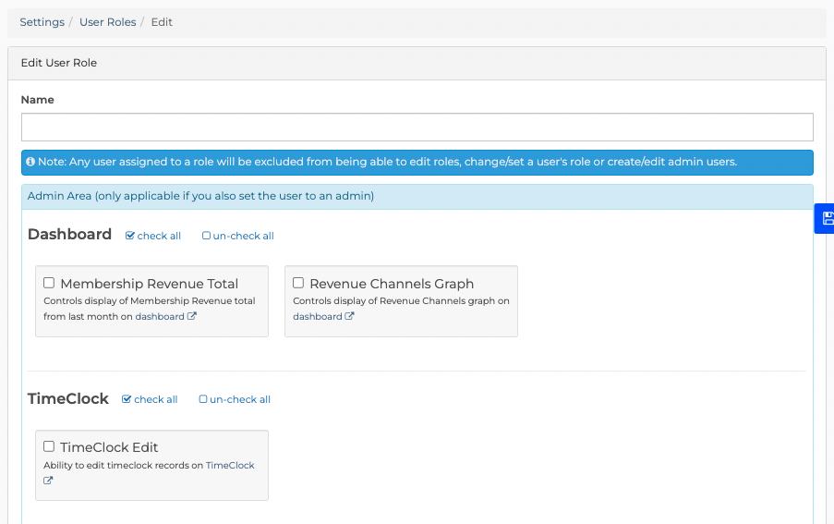Image resolution: width=834 pixels, height=524 pixels.
Task: Click the blue floating save icon
Action: coord(828,218)
